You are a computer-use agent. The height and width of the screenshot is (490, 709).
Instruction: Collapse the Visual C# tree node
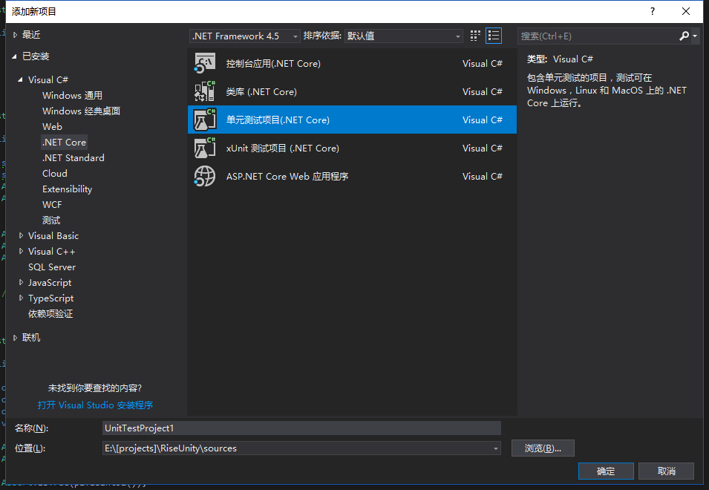pyautogui.click(x=22, y=80)
